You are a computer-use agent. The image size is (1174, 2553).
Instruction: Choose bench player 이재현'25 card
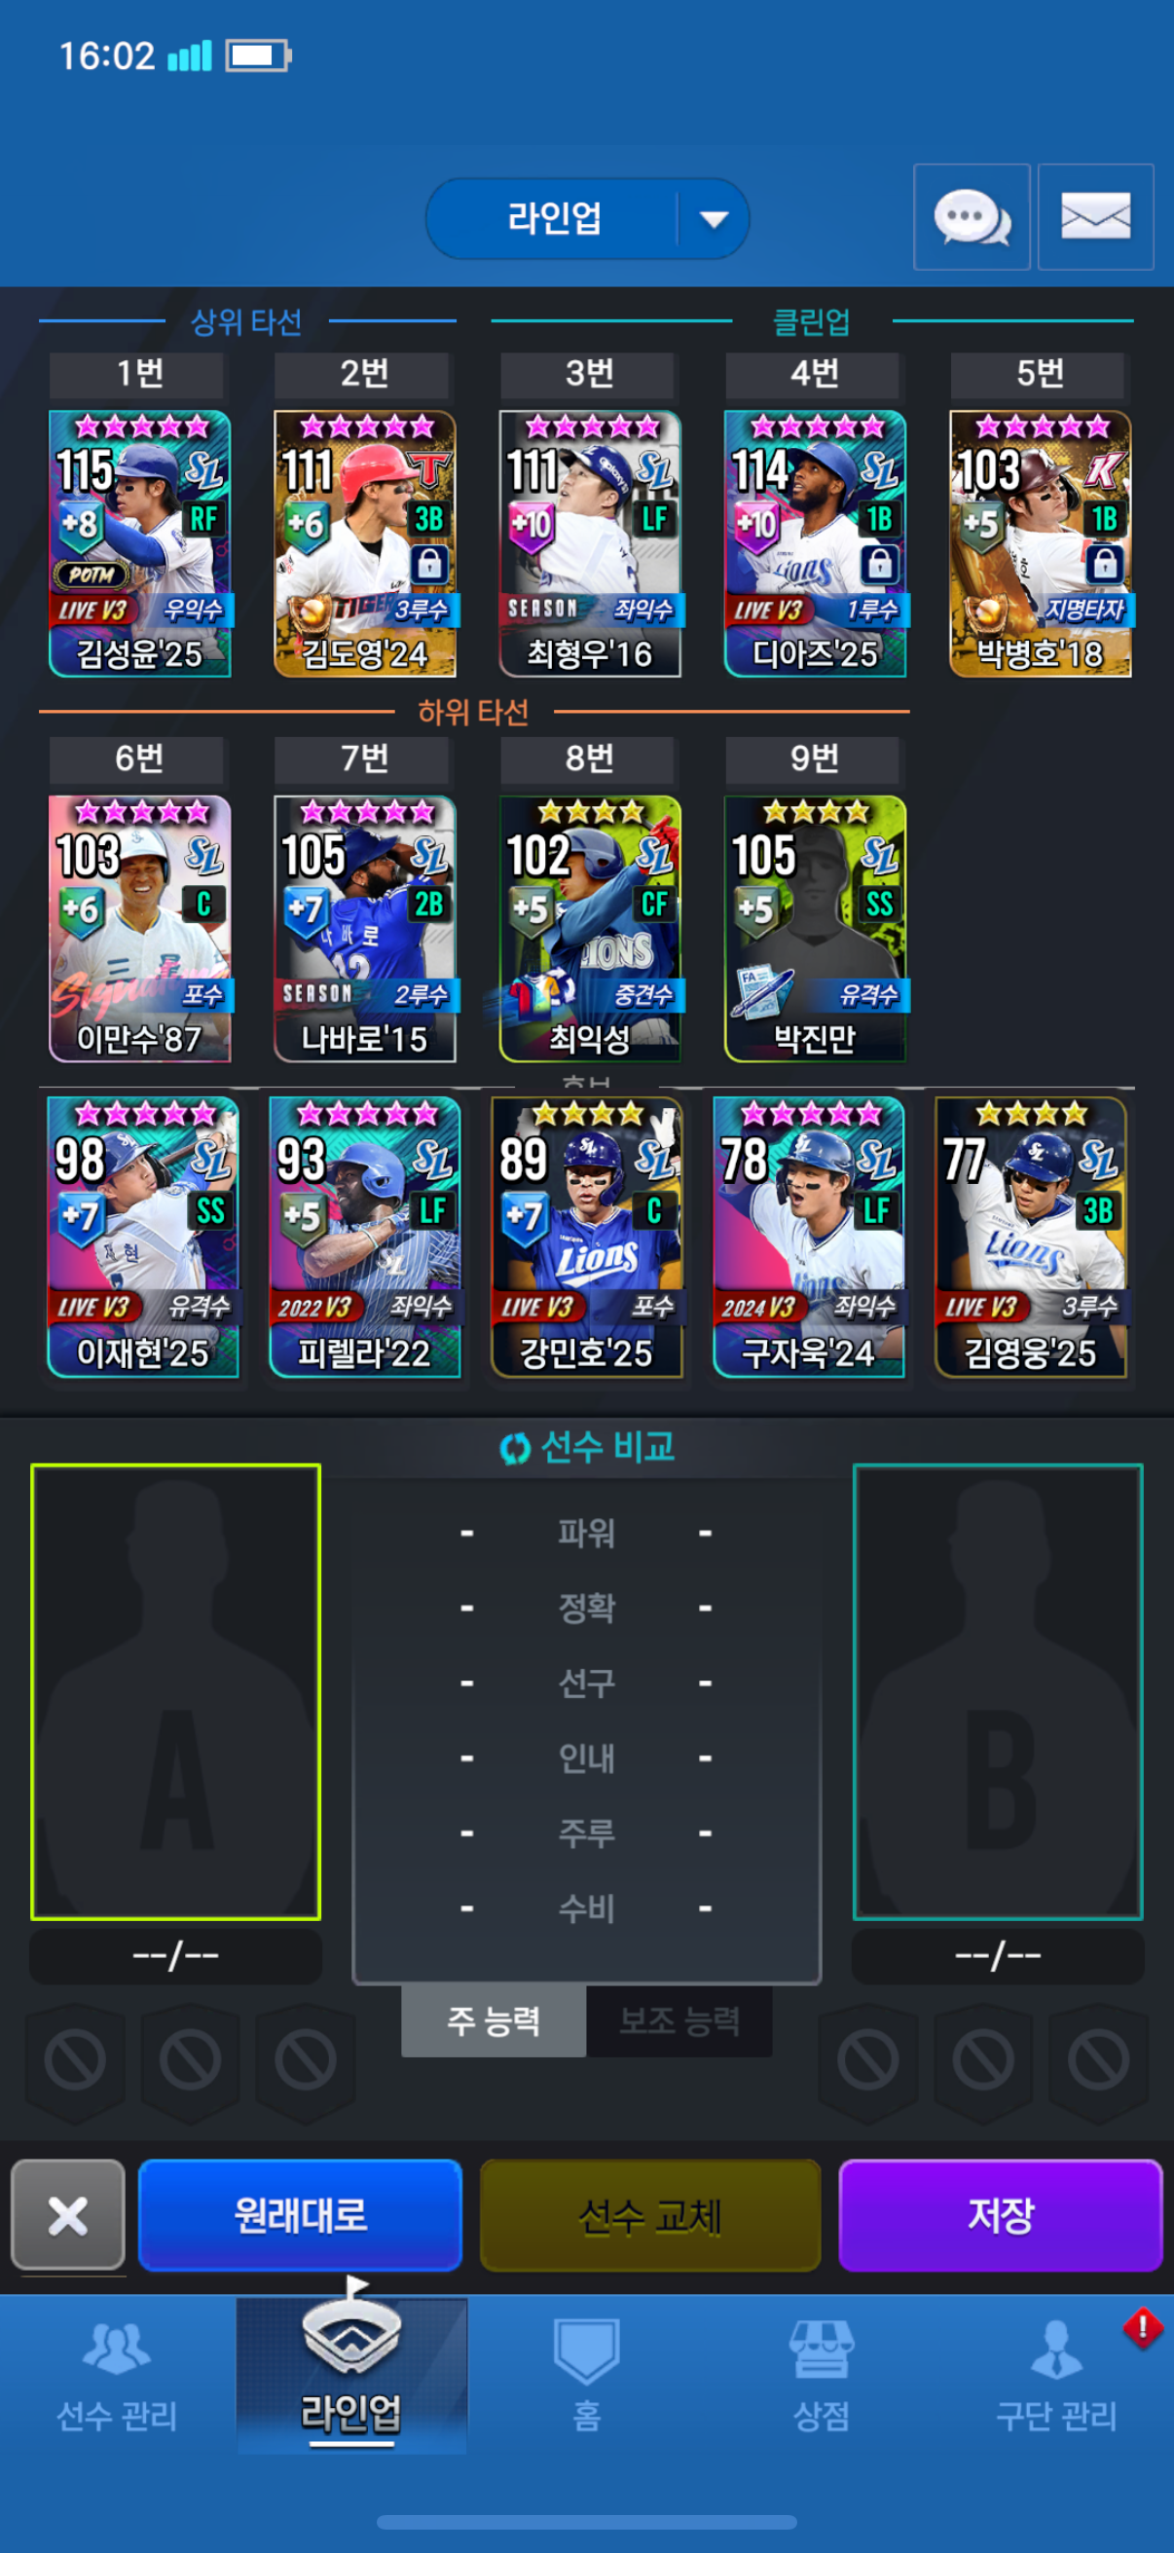[x=142, y=1237]
